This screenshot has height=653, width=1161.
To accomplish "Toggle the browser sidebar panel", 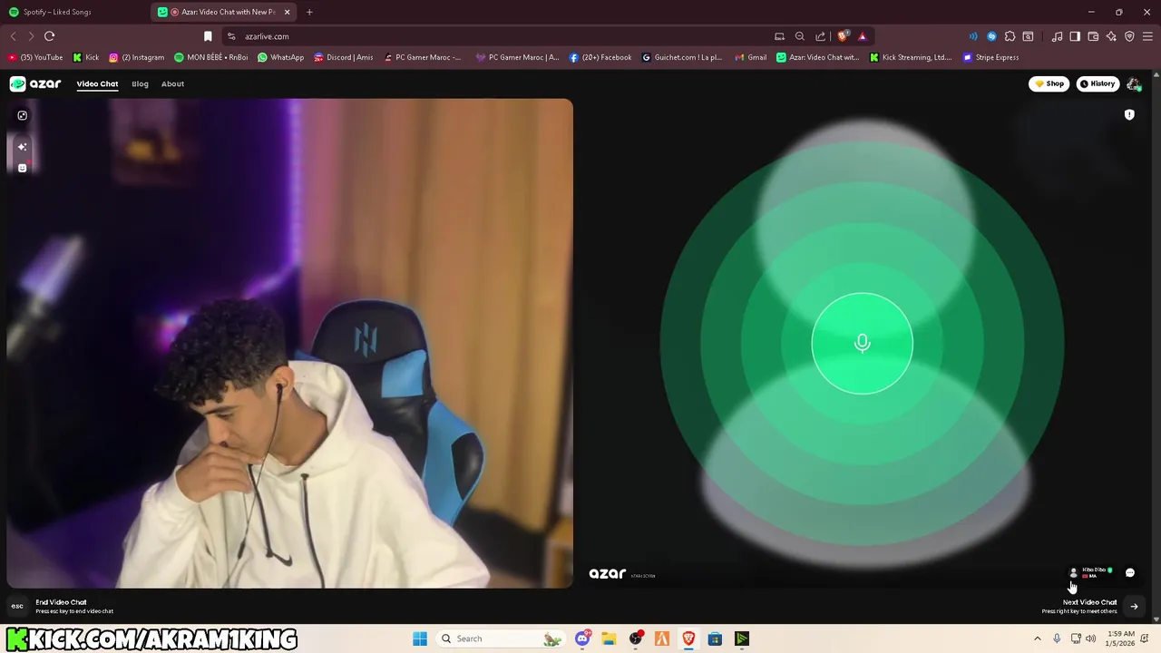I will (1075, 36).
